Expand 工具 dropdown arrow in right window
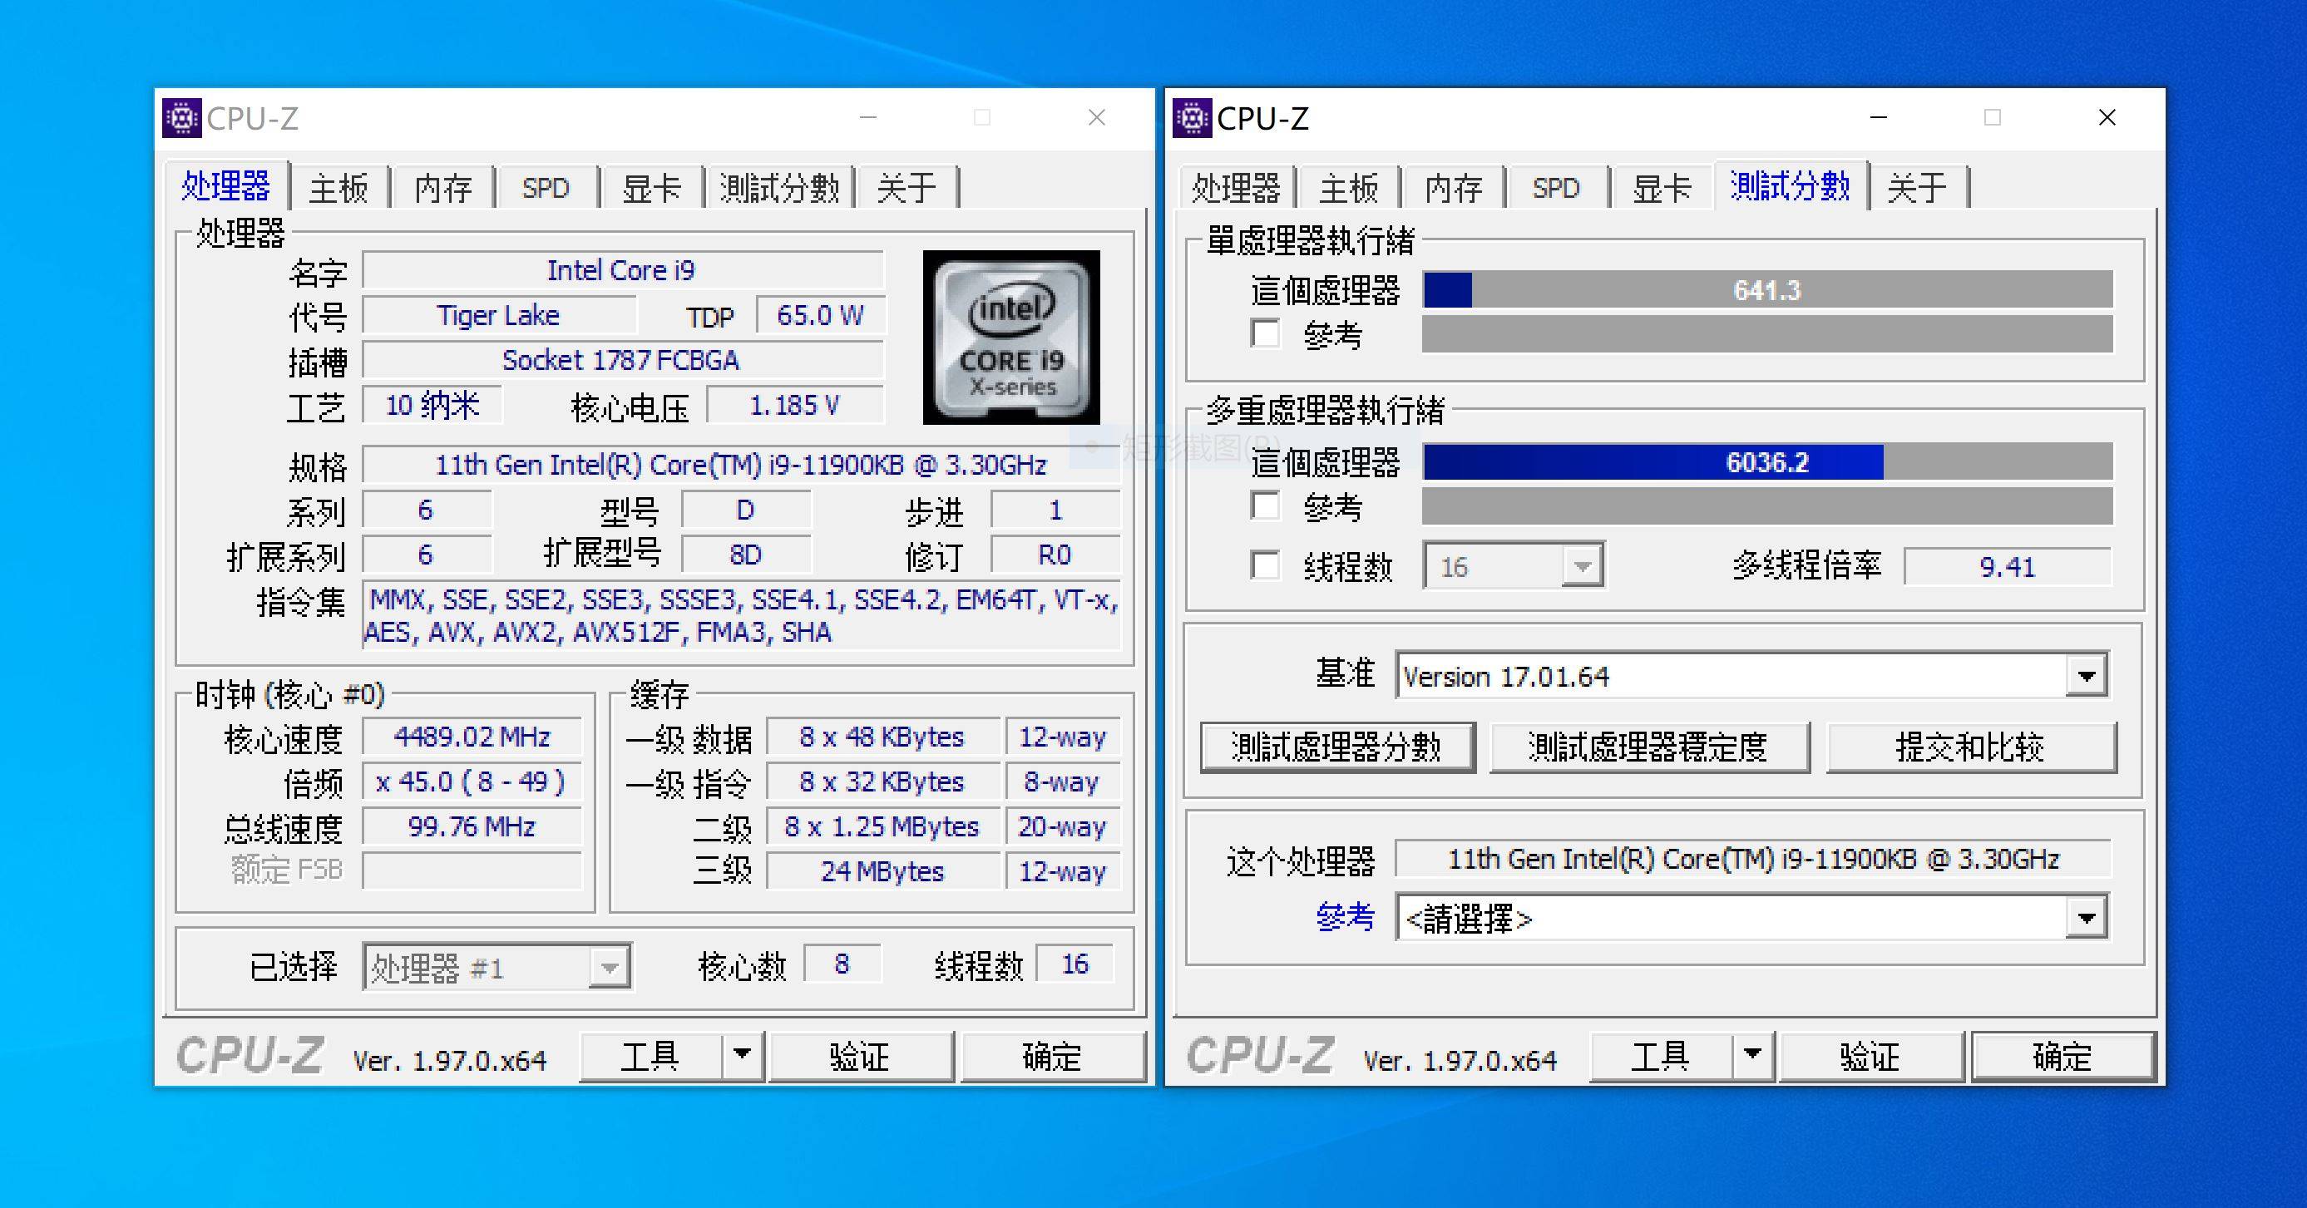The image size is (2307, 1208). coord(1752,1055)
